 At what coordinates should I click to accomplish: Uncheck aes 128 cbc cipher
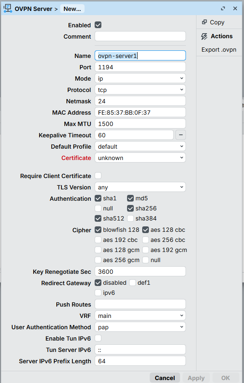[146, 230]
